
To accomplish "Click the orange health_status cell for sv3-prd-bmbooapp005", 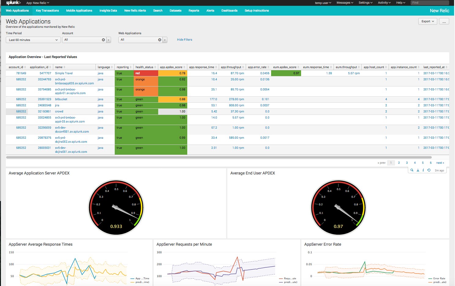I will click(146, 81).
